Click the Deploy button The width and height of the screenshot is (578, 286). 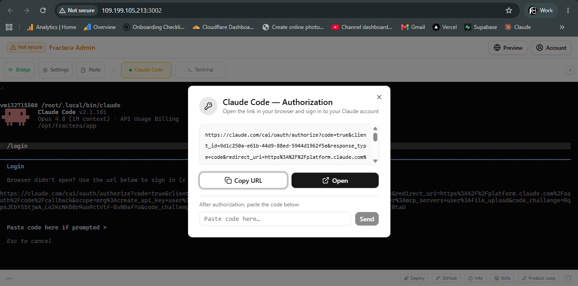(x=414, y=278)
